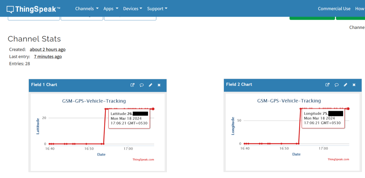Click the GSM-GPS-Vehicle-Tracking title in Field 2 chart

(289, 101)
